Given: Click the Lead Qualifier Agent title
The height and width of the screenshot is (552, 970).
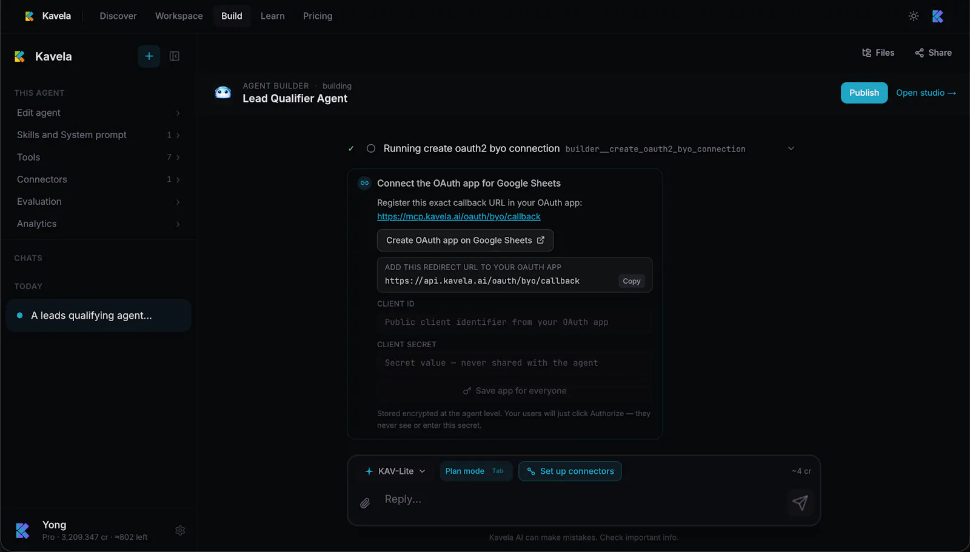Looking at the screenshot, I should point(295,99).
